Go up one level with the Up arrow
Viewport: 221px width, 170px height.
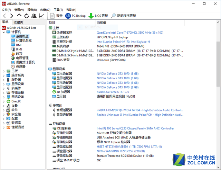[19, 15]
